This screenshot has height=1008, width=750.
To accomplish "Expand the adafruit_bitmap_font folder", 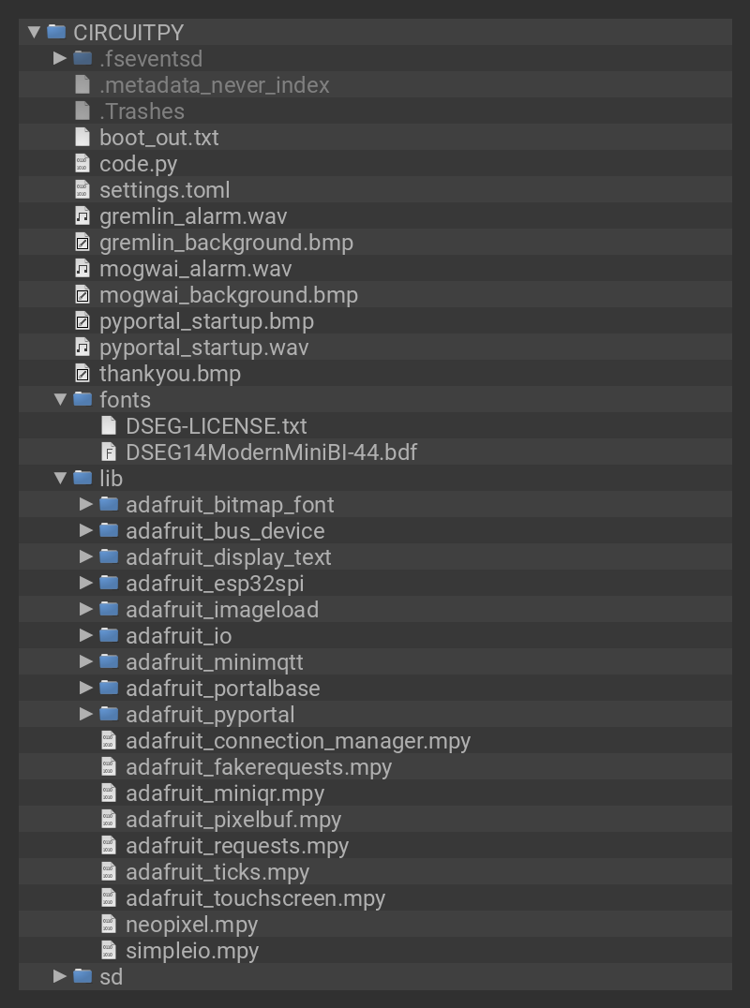I will pyautogui.click(x=87, y=505).
